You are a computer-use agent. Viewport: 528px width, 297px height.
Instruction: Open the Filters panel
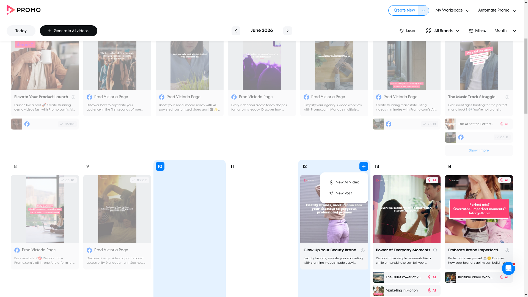coord(477,31)
